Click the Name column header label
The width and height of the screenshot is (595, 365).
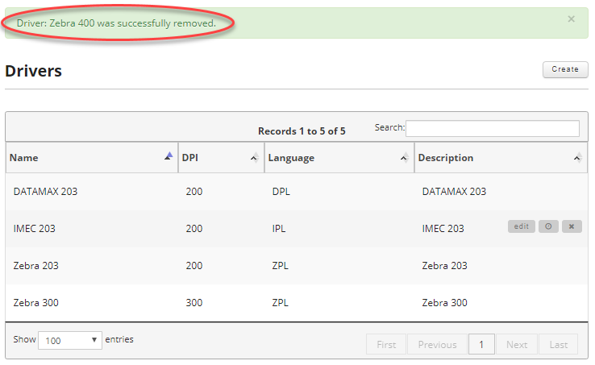click(x=24, y=158)
